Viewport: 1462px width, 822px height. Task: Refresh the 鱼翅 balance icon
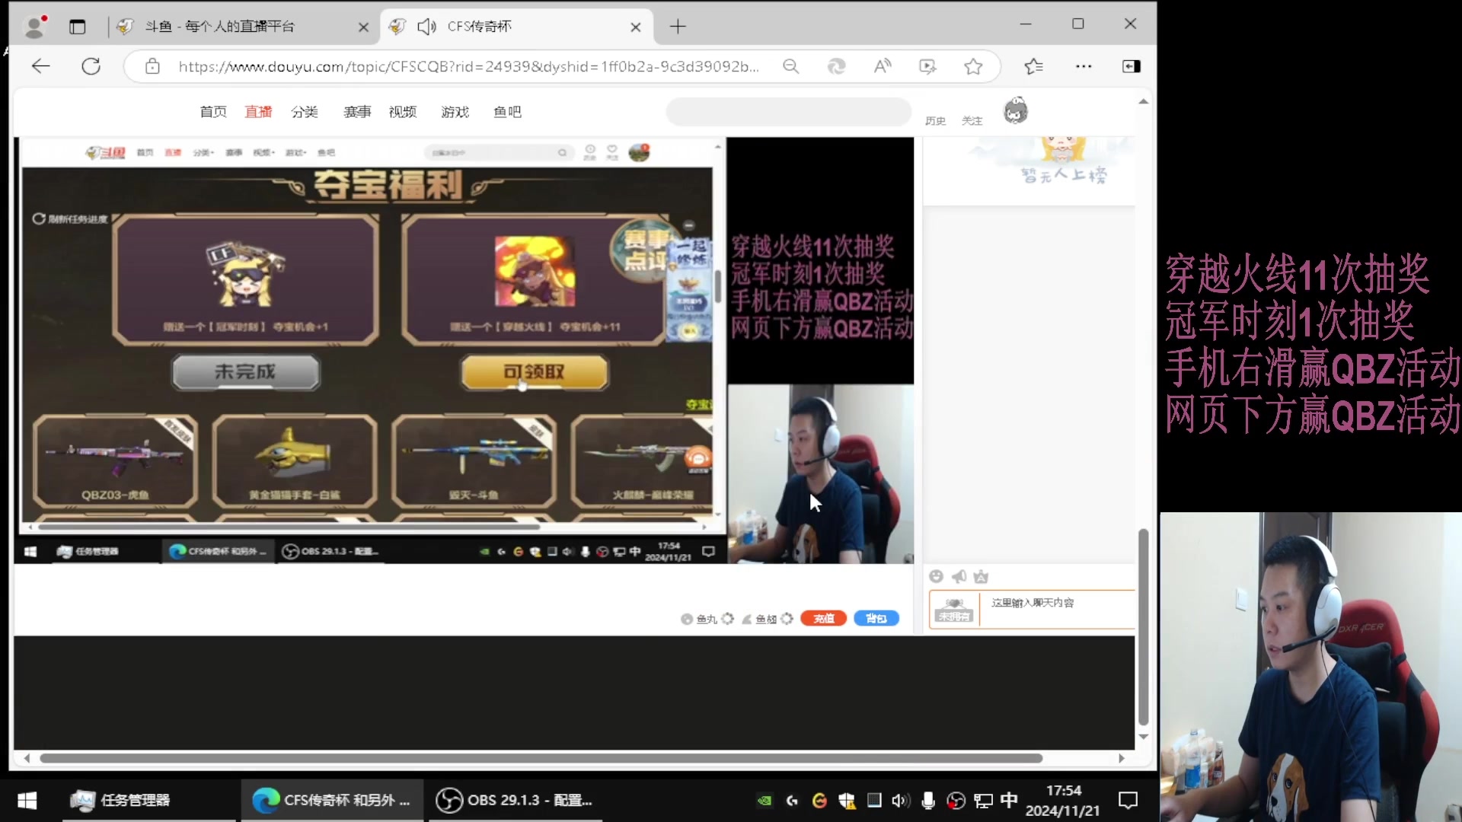tap(787, 619)
